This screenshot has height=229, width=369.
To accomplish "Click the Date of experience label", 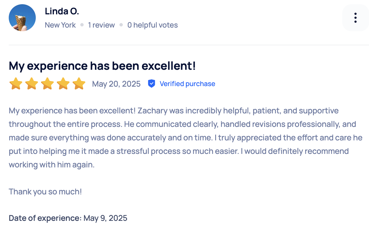I will tap(45, 218).
